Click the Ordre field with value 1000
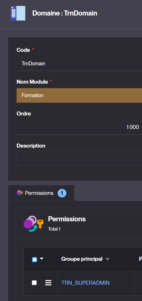Image resolution: width=142 pixels, height=301 pixels. click(x=79, y=127)
